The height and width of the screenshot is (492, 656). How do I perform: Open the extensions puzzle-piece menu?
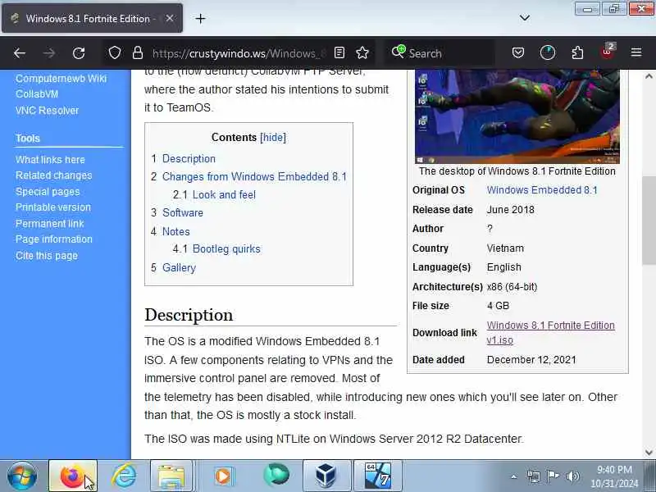pyautogui.click(x=577, y=52)
